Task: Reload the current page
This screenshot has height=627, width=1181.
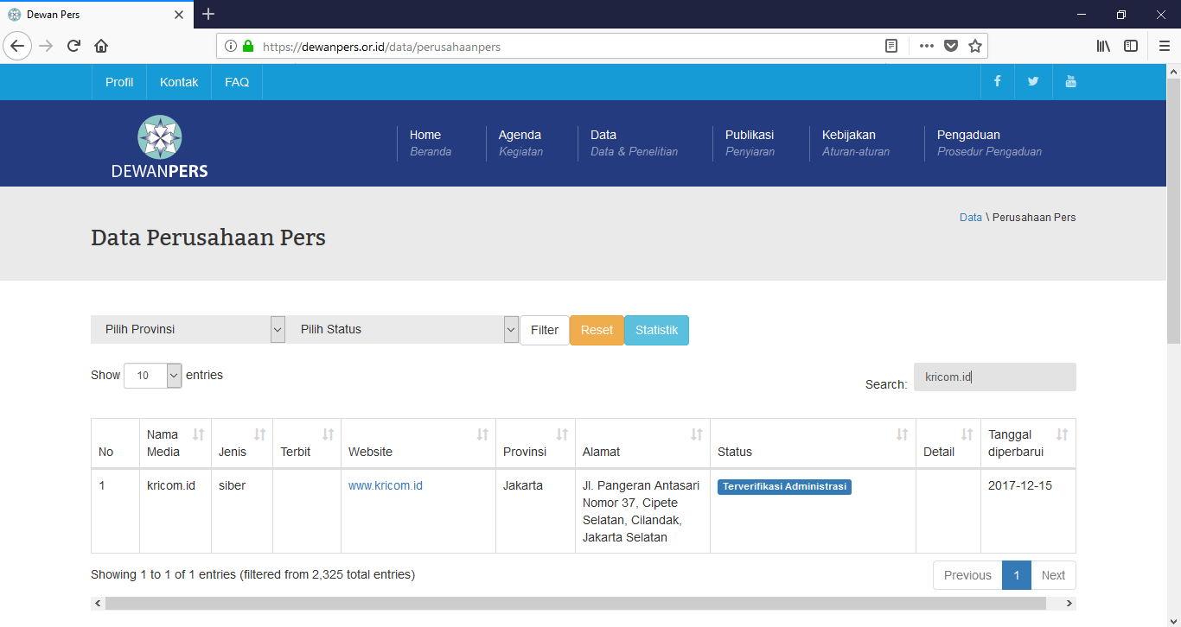Action: (73, 46)
